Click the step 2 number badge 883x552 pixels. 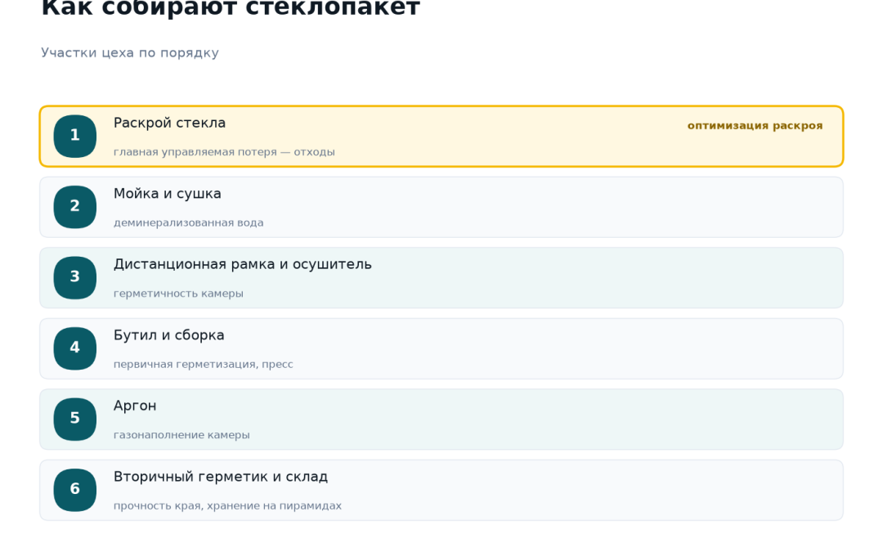pos(75,207)
